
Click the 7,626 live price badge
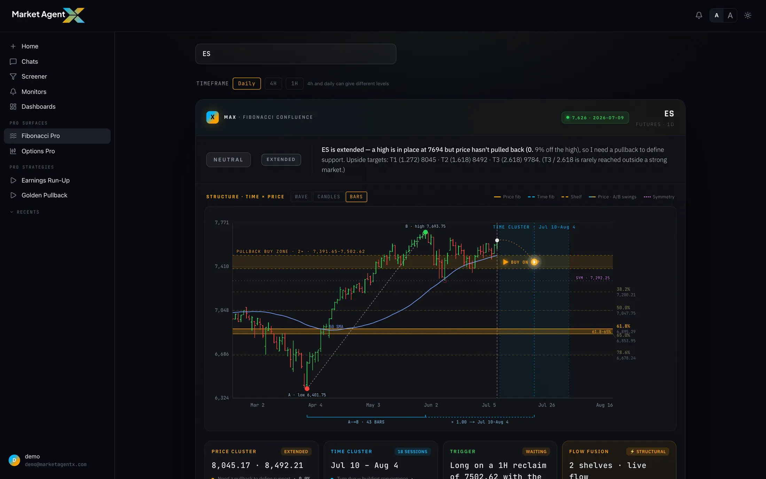tap(595, 118)
